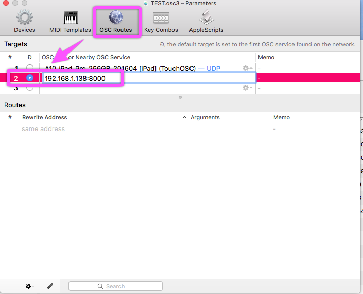Click the routes Search field
Viewport: 363px width, 294px height.
115,286
